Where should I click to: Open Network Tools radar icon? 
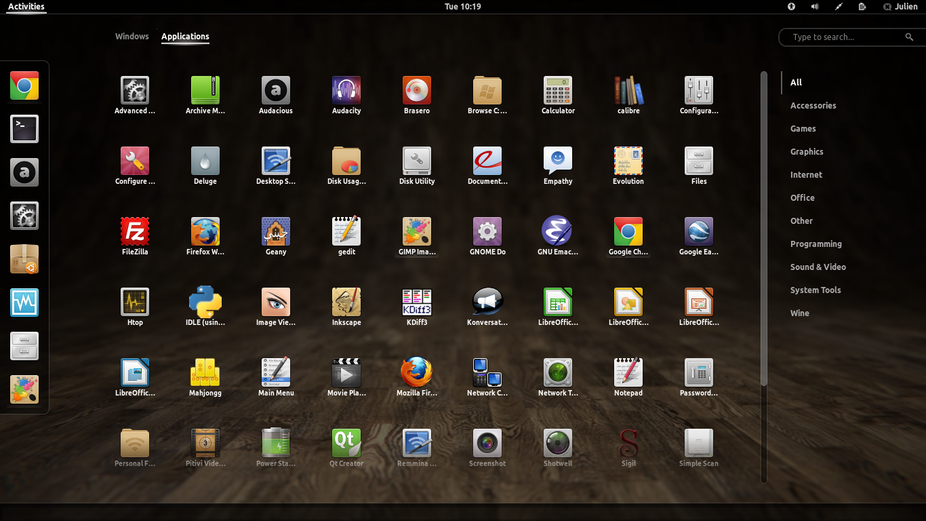coord(558,377)
